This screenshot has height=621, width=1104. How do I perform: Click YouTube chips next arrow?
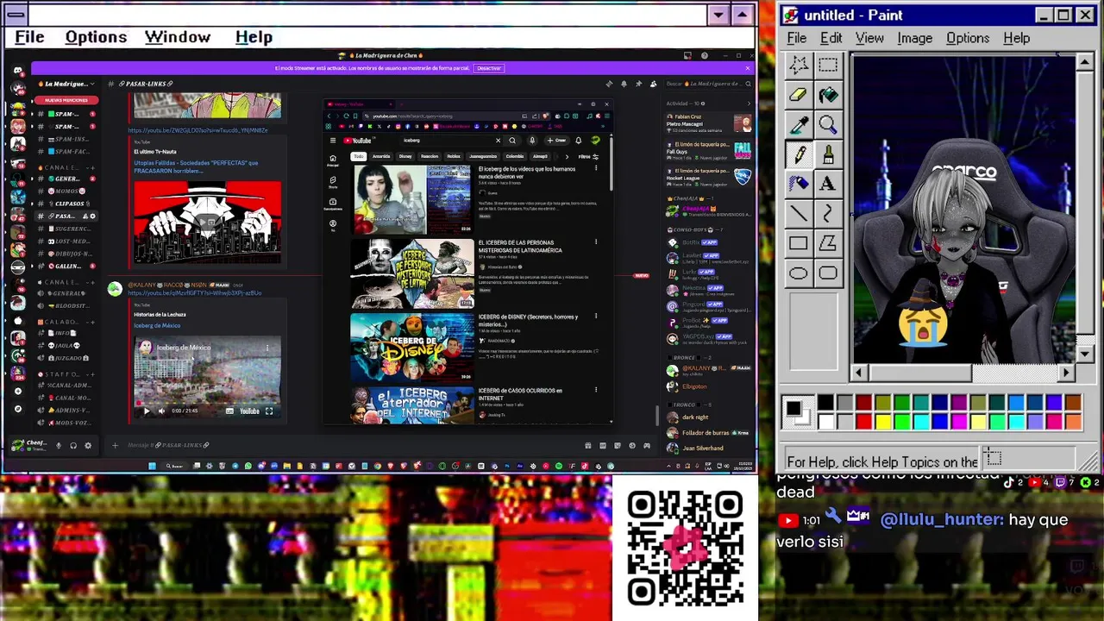[x=567, y=157]
